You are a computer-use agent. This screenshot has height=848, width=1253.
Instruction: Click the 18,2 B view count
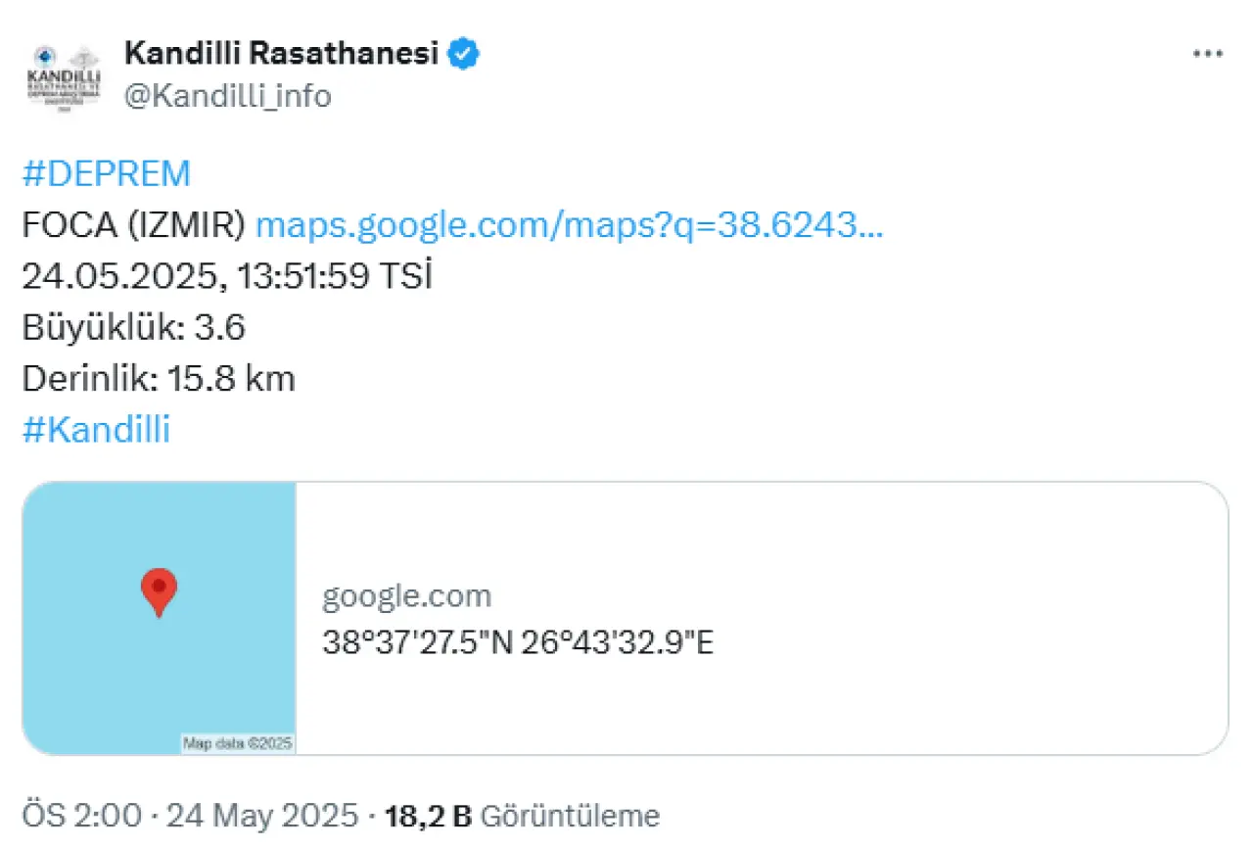[x=429, y=815]
